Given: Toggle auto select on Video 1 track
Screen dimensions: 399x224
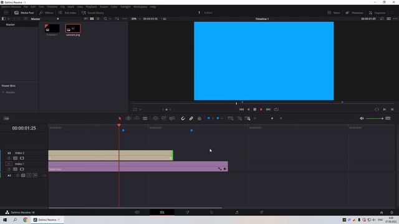Looking at the screenshot, I should point(15,169).
